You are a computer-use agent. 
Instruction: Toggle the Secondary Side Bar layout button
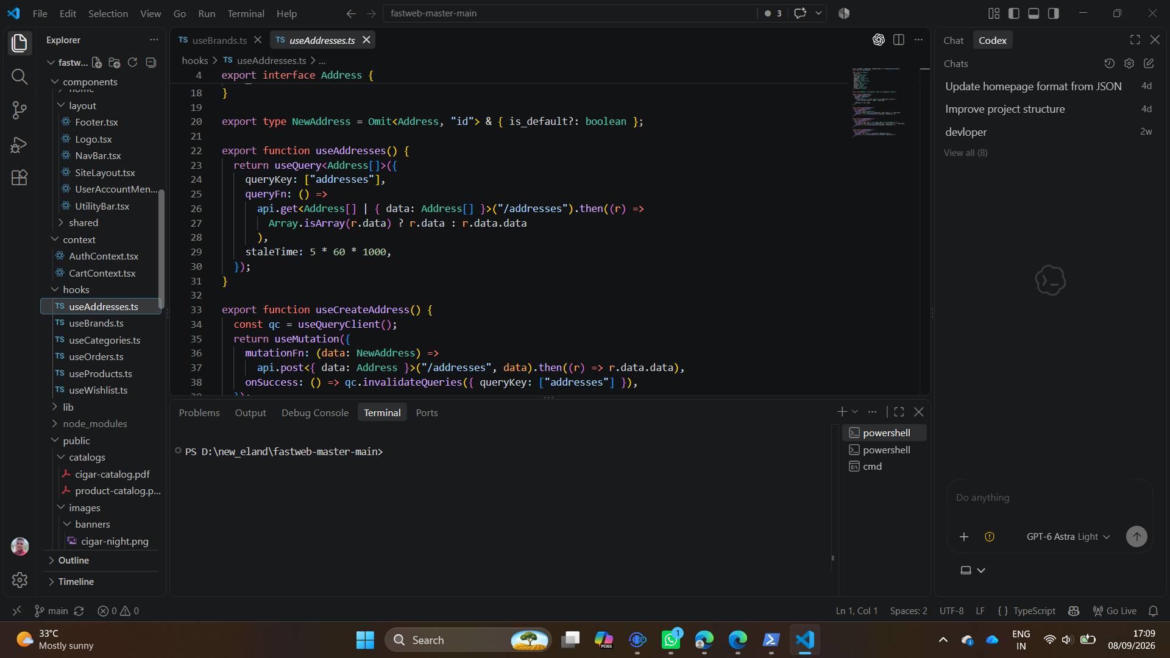click(1054, 13)
